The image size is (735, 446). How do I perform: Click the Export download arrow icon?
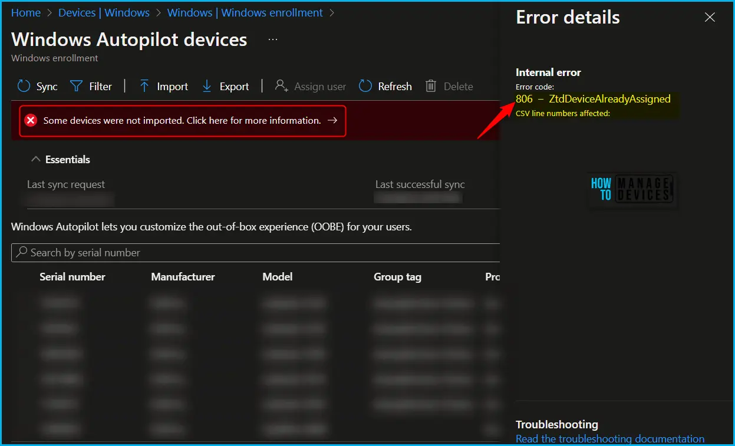click(207, 86)
